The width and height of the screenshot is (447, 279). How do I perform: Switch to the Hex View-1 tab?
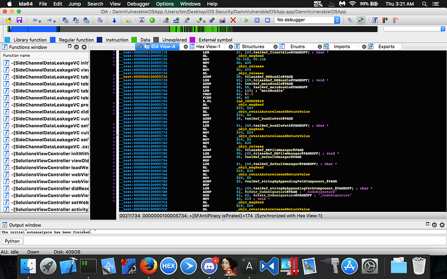pyautogui.click(x=208, y=47)
